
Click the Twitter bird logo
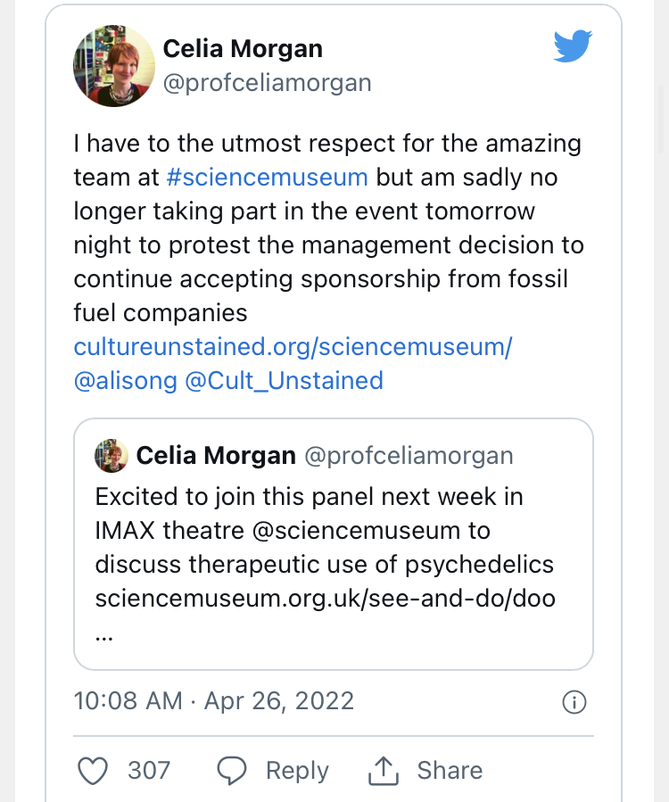pyautogui.click(x=573, y=45)
